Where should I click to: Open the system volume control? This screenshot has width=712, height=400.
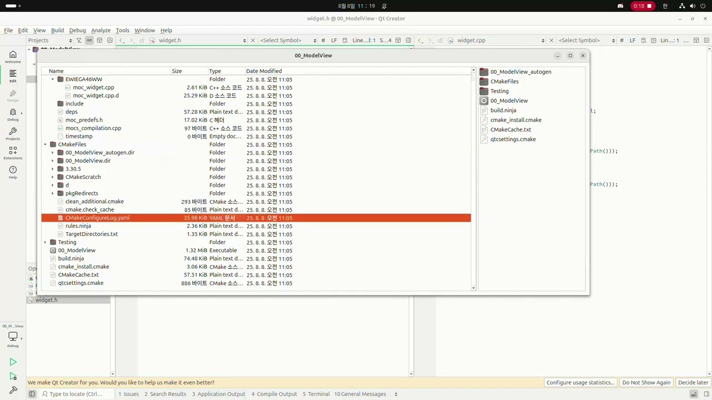click(x=693, y=6)
